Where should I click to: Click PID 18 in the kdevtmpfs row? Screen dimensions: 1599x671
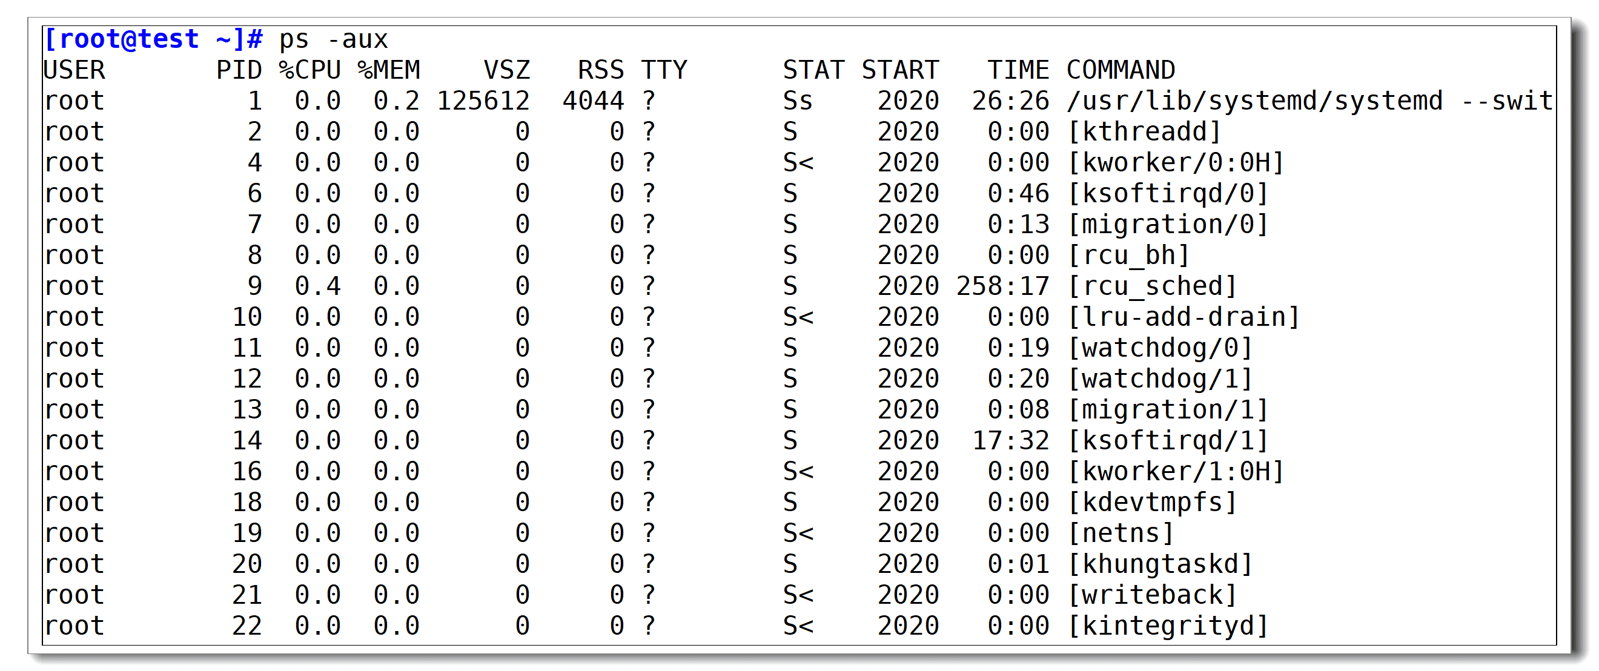click(247, 502)
